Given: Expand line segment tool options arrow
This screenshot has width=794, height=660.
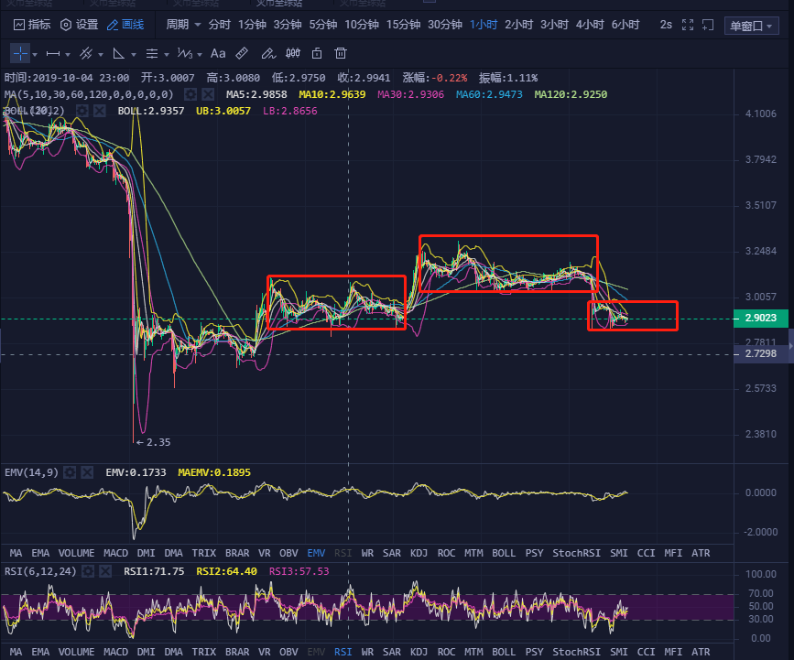Looking at the screenshot, I should click(68, 54).
